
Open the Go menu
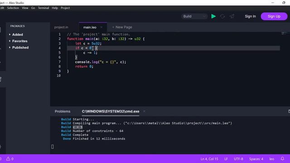33,8
